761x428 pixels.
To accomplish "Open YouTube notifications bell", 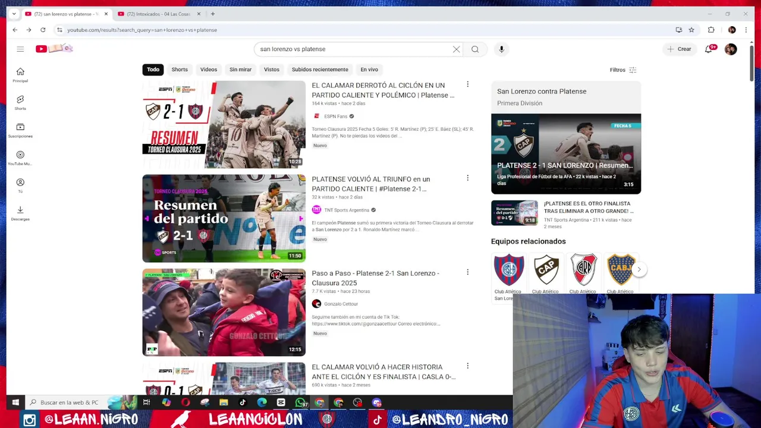I will (709, 49).
